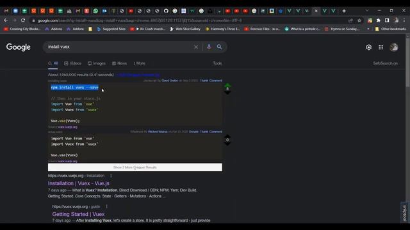Expand the hidden bookmarks overflow chevron

pyautogui.click(x=368, y=29)
